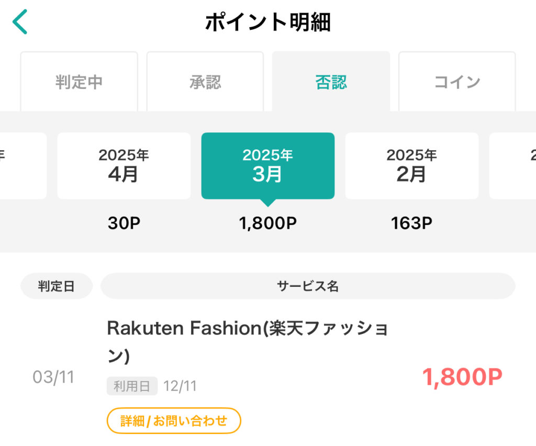
Task: Click the サービス名 column header pill
Action: coord(308,286)
